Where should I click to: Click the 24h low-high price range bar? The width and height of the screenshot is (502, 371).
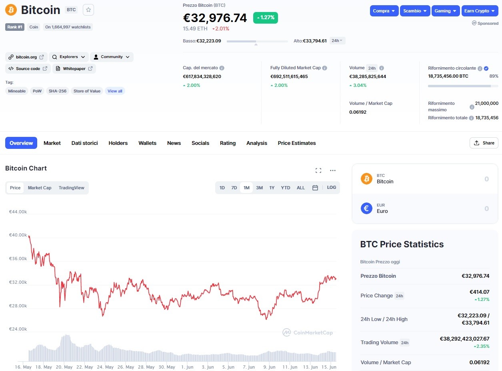[x=257, y=41]
